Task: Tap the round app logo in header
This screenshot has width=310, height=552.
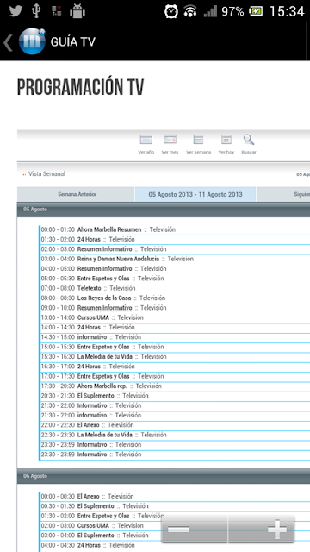Action: pos(32,41)
